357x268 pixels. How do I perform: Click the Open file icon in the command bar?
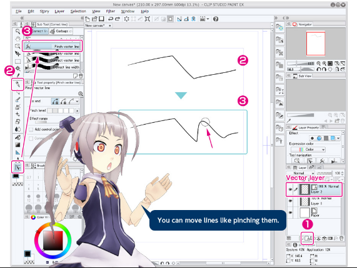[94, 19]
